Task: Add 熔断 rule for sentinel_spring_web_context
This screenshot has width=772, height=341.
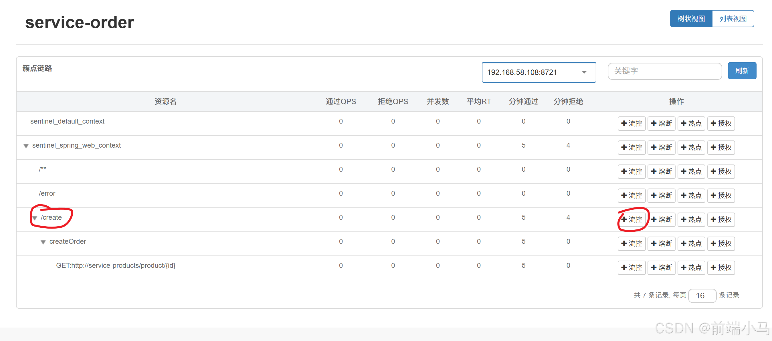Action: click(662, 147)
